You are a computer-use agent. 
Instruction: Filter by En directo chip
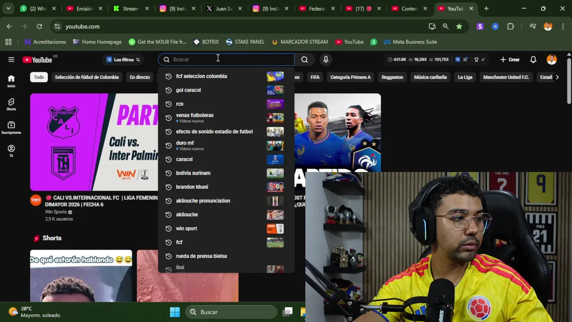pyautogui.click(x=140, y=77)
